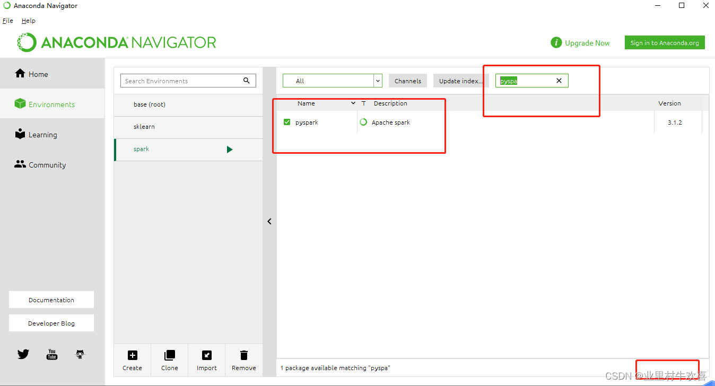
Task: Focus the package search field containing pyspa
Action: [532, 81]
